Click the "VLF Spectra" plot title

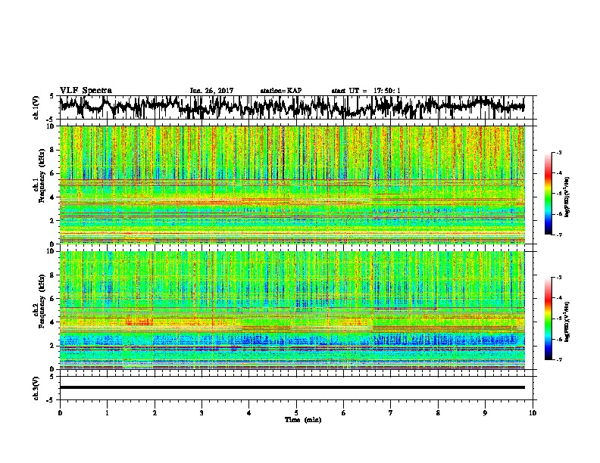(x=86, y=91)
